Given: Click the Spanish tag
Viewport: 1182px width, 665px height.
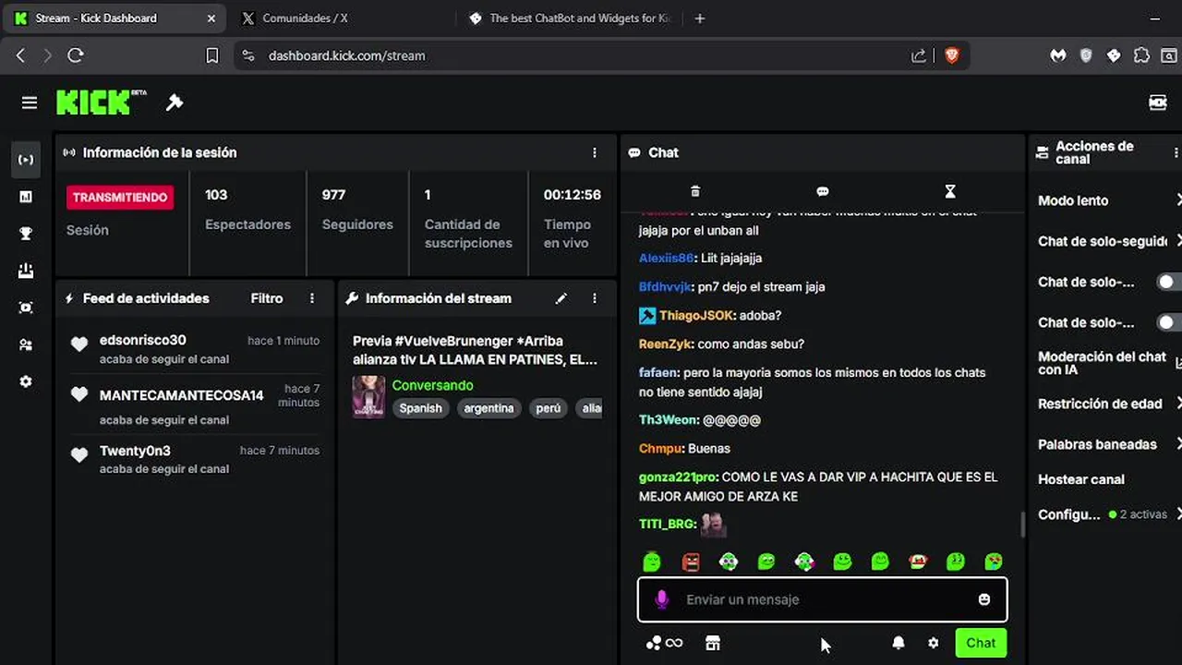Looking at the screenshot, I should 421,408.
